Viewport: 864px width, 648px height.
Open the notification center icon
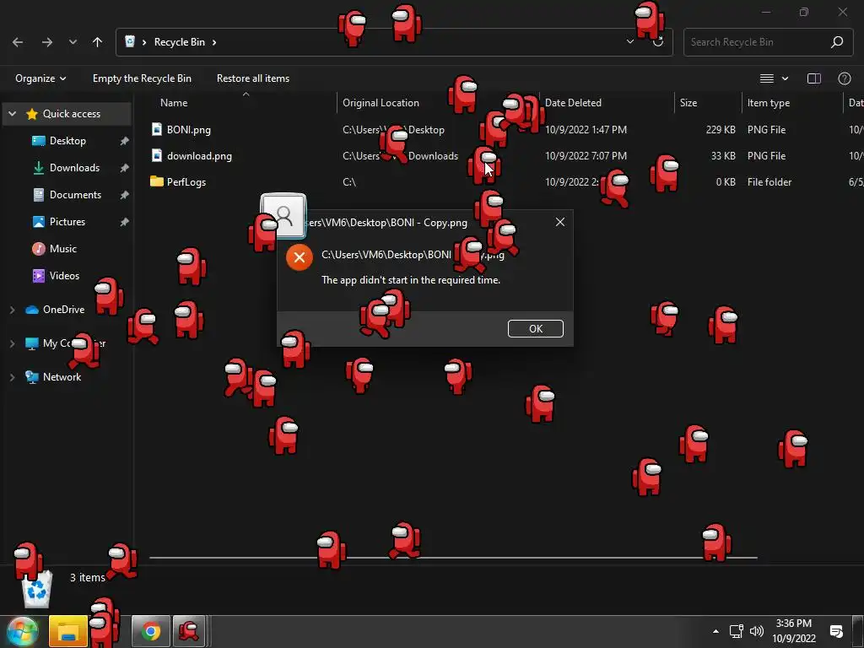[x=836, y=631]
